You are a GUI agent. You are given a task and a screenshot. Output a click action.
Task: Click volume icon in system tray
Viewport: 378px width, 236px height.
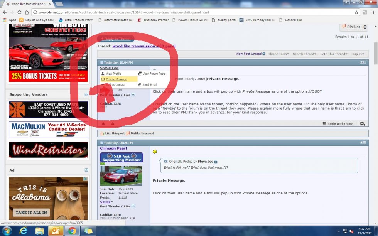[351, 231]
